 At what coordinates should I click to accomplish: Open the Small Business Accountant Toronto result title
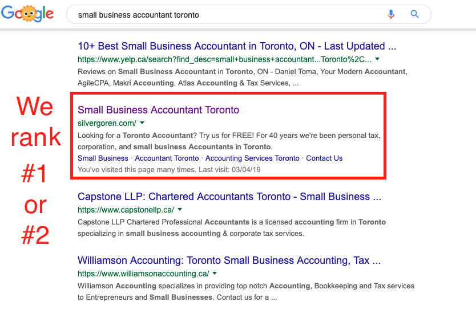[x=159, y=110]
